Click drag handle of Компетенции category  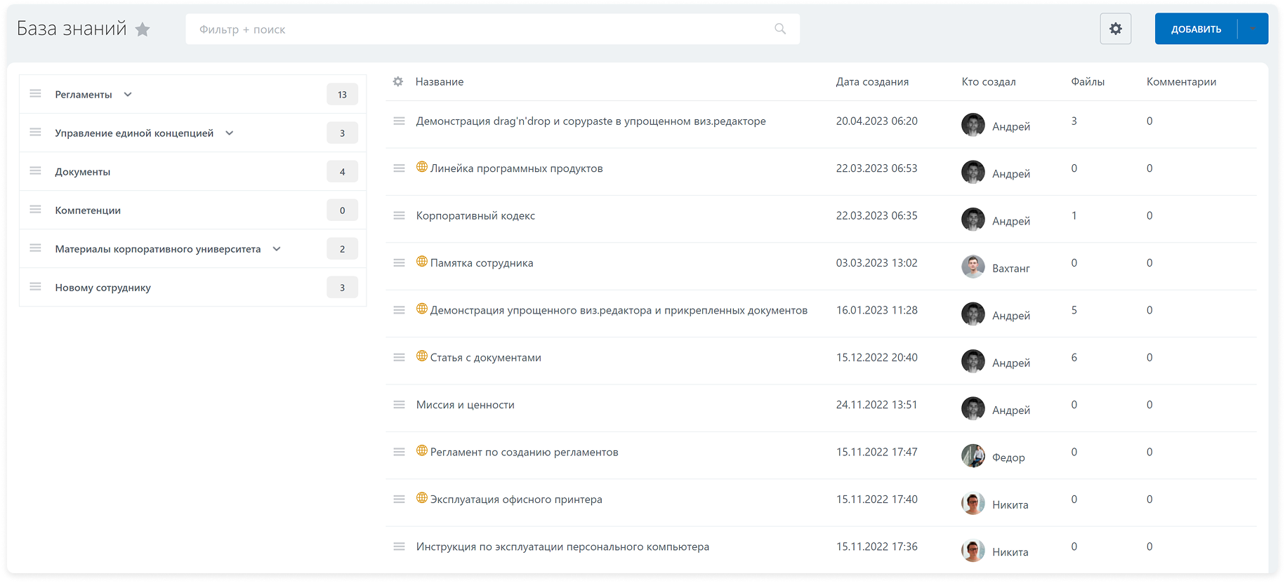pyautogui.click(x=36, y=210)
